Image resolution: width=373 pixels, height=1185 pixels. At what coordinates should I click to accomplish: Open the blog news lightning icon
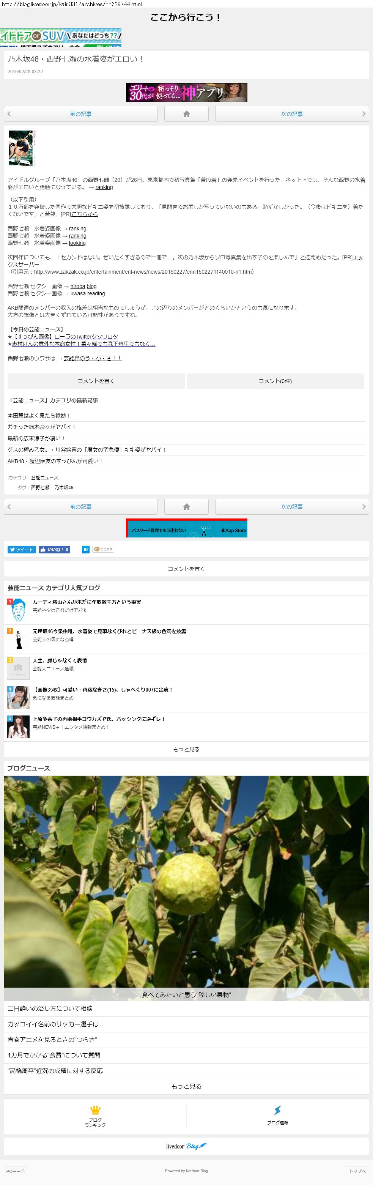277,1116
